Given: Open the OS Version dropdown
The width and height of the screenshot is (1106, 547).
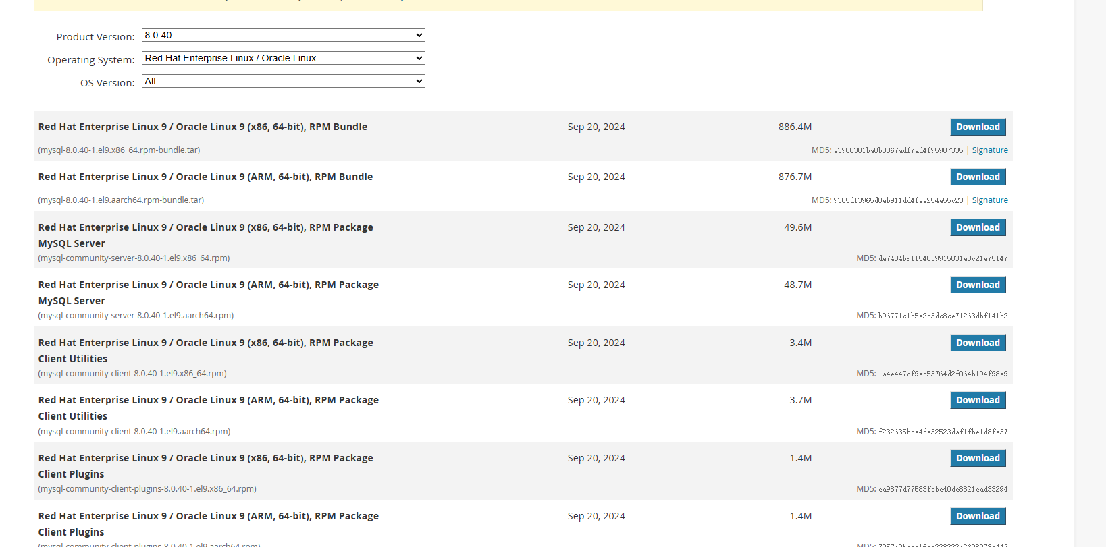Looking at the screenshot, I should click(283, 81).
